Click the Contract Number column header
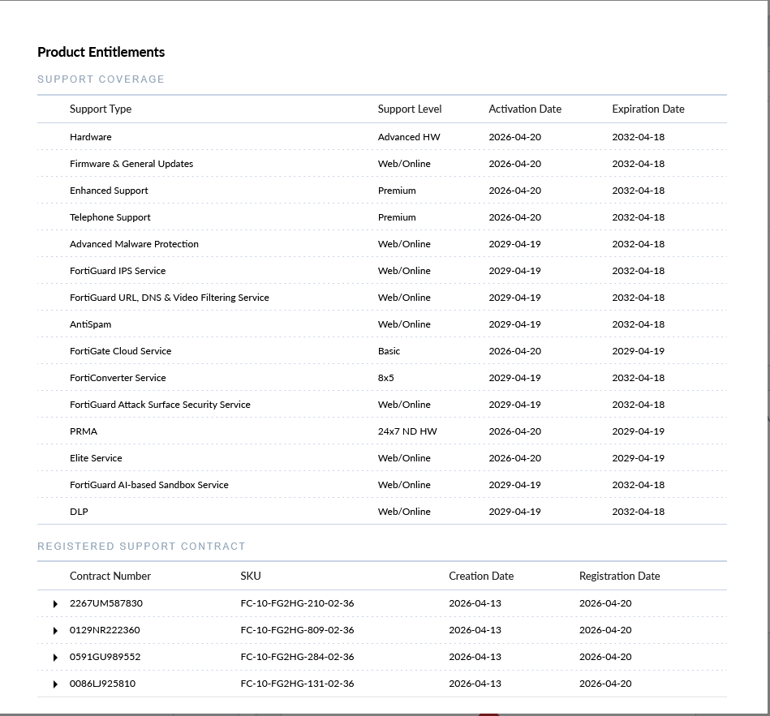770x716 pixels. [x=110, y=577]
